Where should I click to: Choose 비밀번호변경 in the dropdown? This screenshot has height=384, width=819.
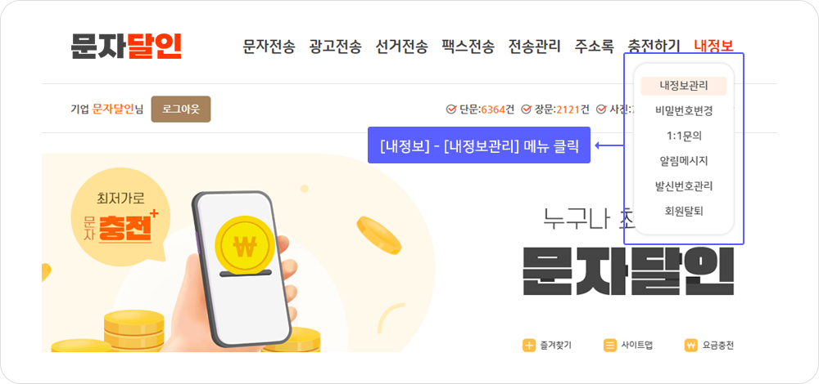683,111
